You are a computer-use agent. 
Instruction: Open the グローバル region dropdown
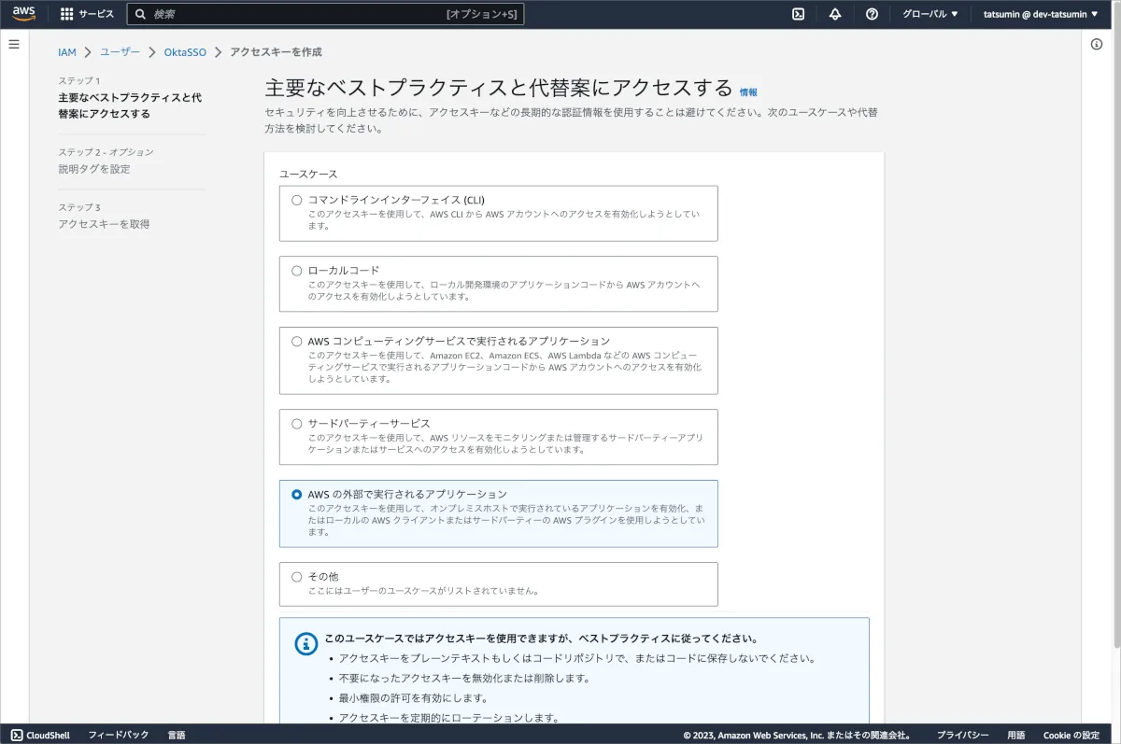click(x=929, y=14)
